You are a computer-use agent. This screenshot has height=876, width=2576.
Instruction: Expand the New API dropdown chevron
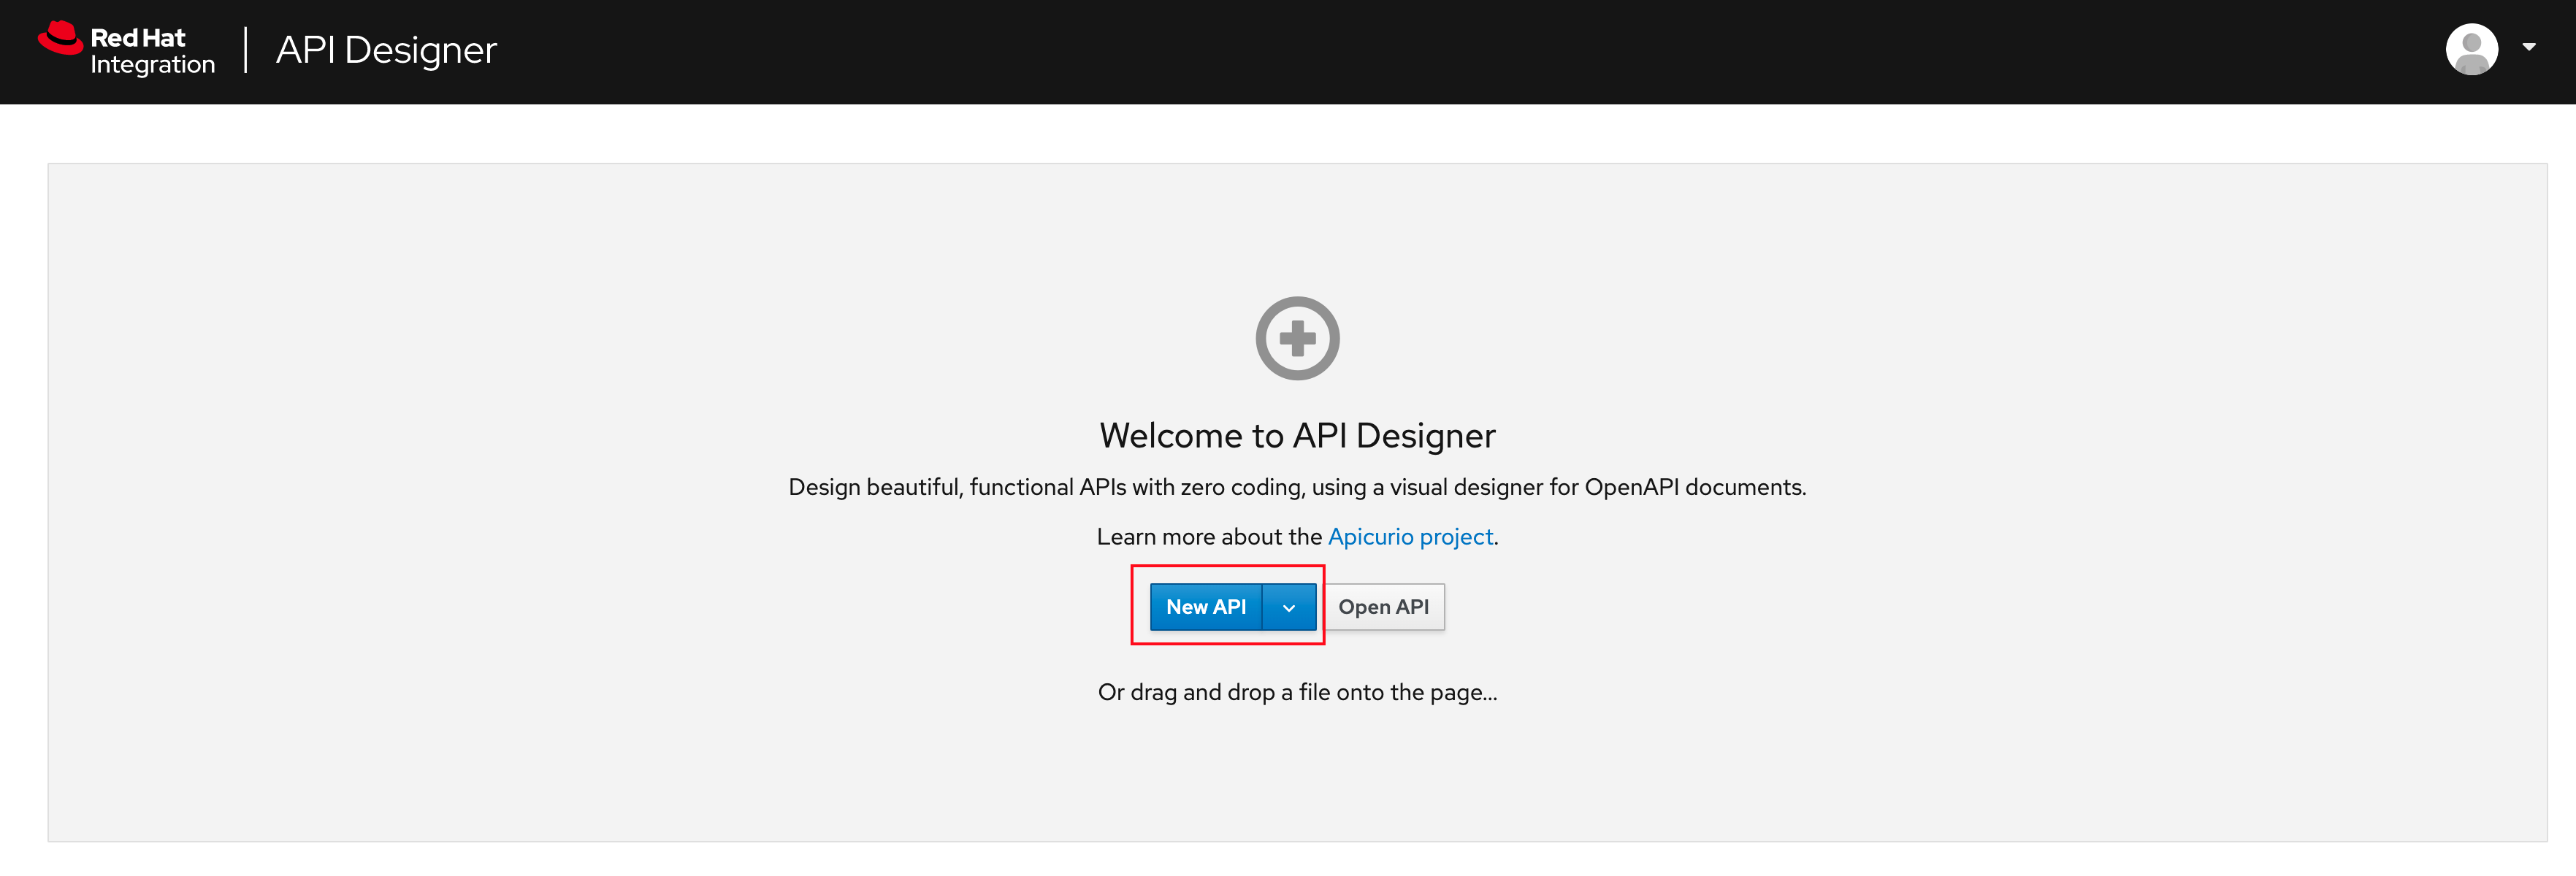(x=1289, y=607)
